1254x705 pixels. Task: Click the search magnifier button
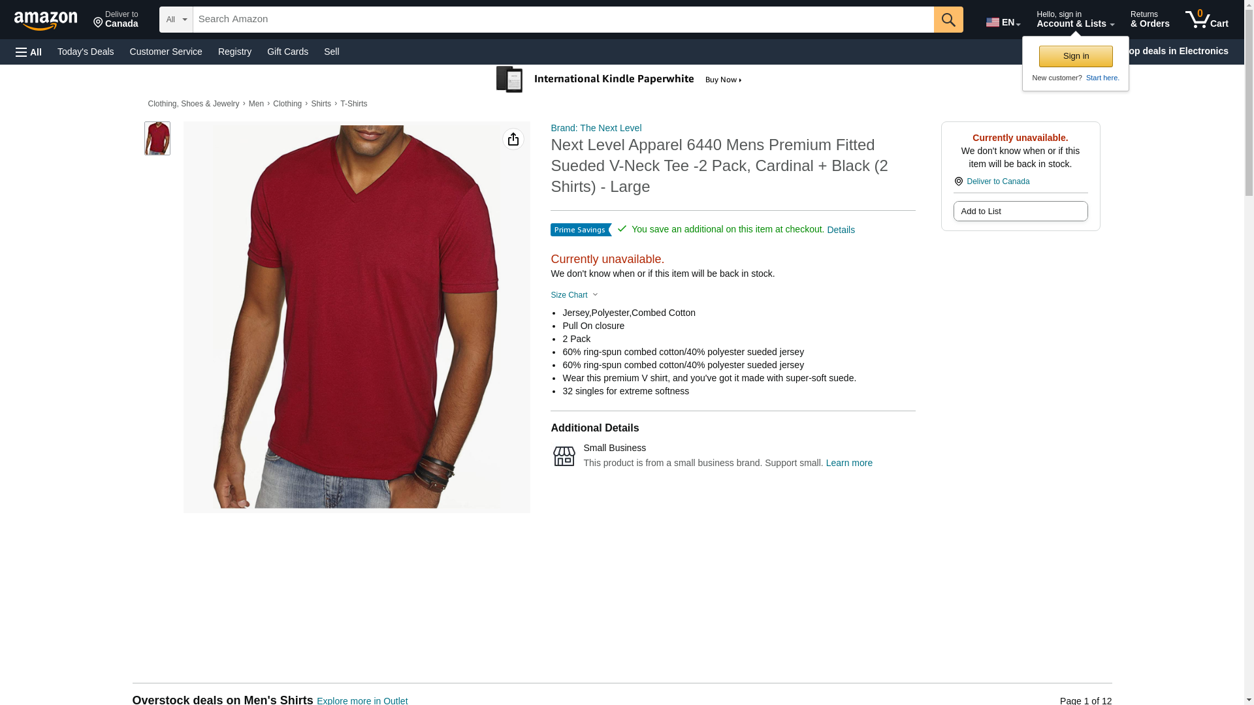tap(948, 20)
